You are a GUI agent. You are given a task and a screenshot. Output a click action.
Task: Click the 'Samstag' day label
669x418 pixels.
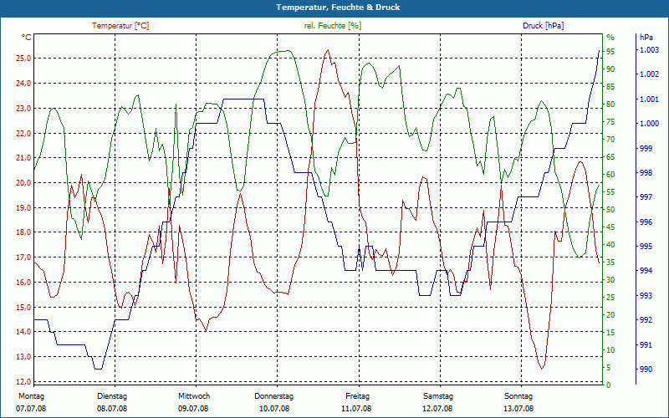tap(438, 396)
